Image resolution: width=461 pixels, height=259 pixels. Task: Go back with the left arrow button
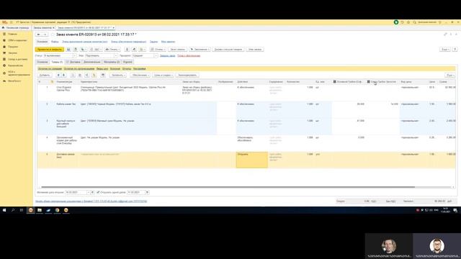38,35
